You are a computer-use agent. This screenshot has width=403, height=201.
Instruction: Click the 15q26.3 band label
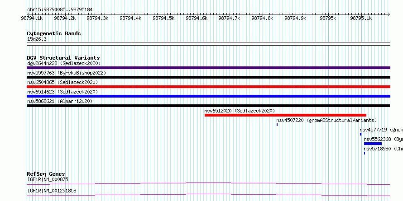[37, 39]
